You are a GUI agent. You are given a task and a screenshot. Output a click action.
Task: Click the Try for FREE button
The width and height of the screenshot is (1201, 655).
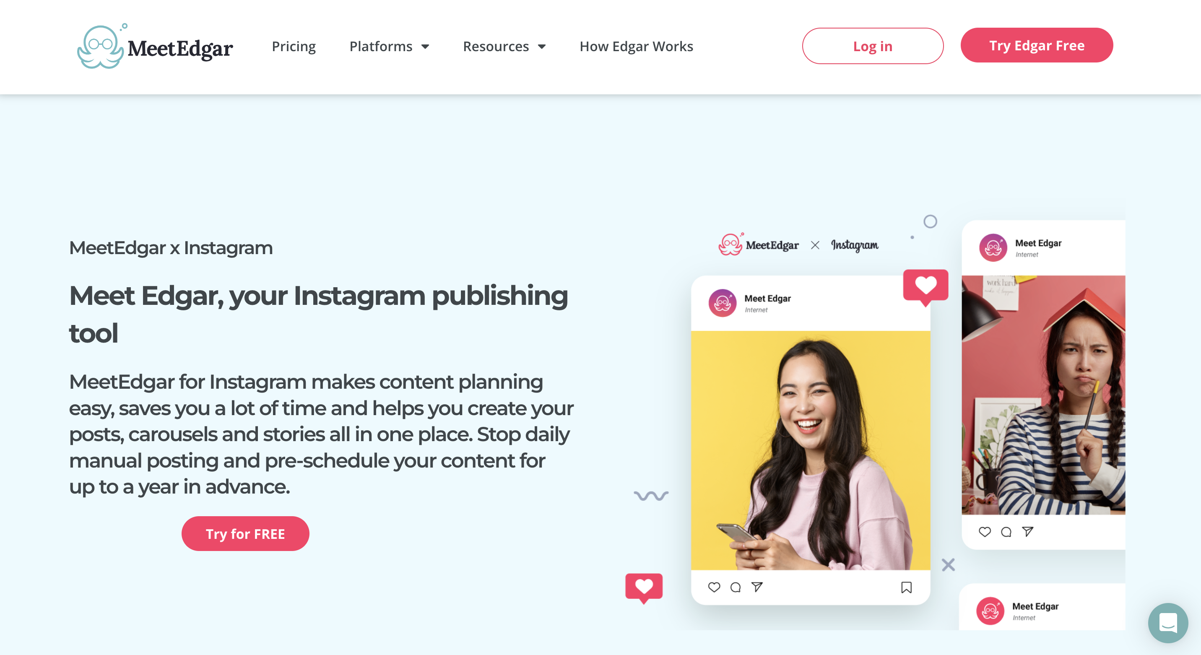coord(245,533)
